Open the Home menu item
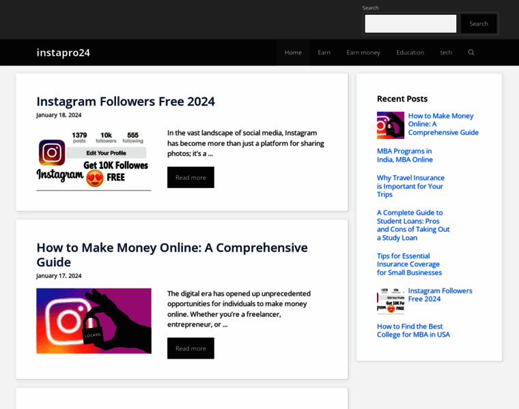519x409 pixels. click(x=293, y=52)
